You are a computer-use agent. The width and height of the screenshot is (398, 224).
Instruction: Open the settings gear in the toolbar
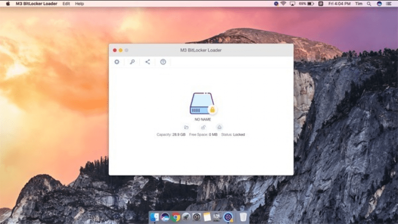pos(117,62)
